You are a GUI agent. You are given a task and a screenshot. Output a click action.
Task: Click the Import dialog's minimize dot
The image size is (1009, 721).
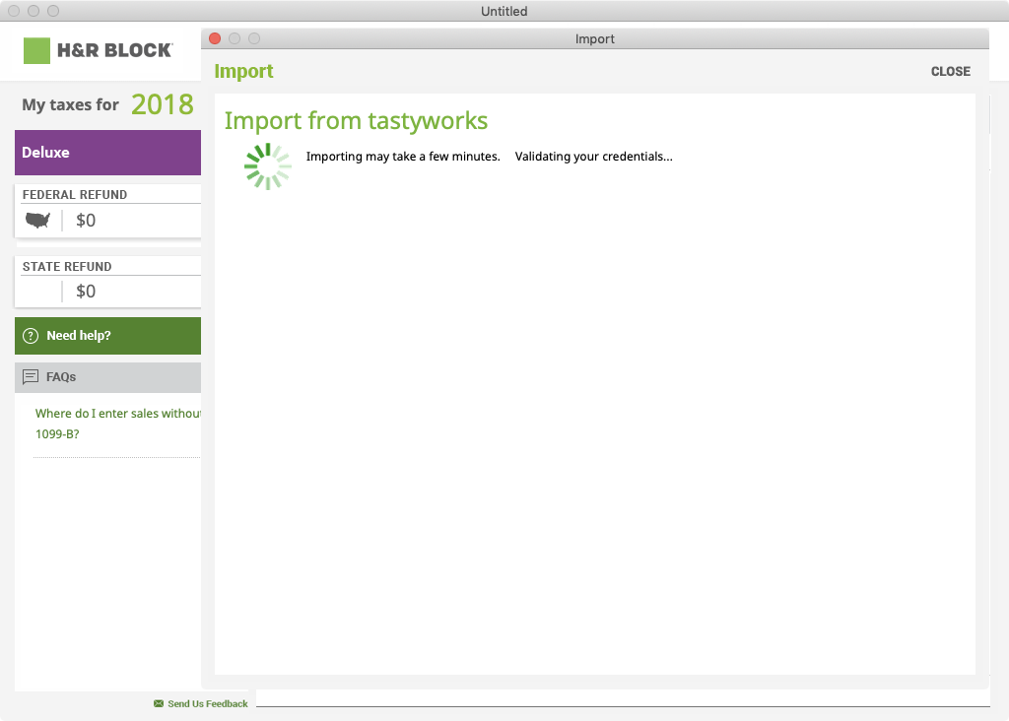click(x=235, y=38)
